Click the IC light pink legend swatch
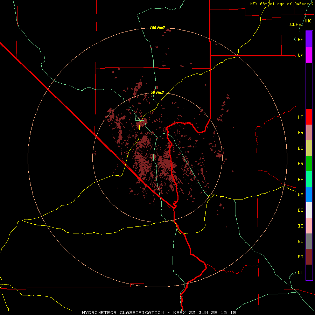315x315 pixels. pos(309,226)
